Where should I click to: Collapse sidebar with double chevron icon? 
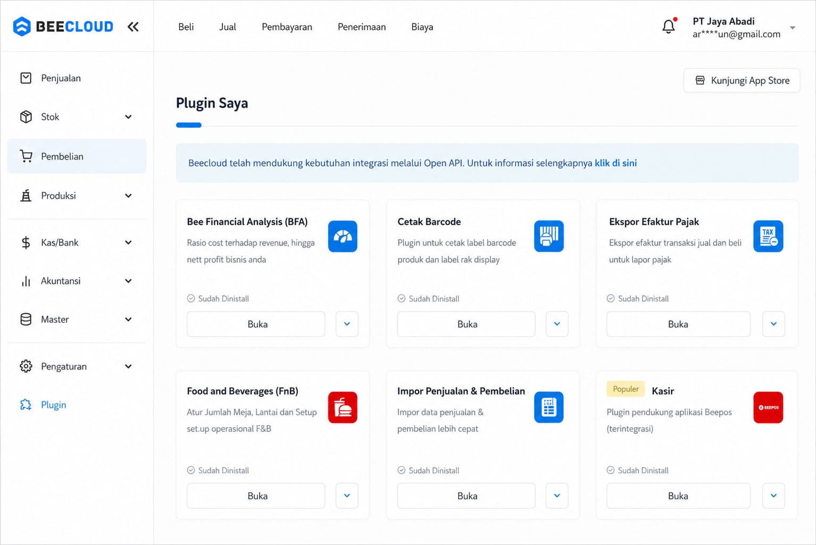click(133, 27)
